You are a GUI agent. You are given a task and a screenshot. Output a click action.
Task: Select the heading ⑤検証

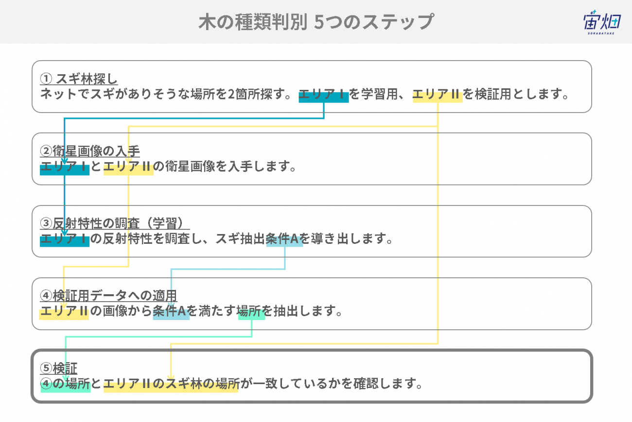(59, 368)
